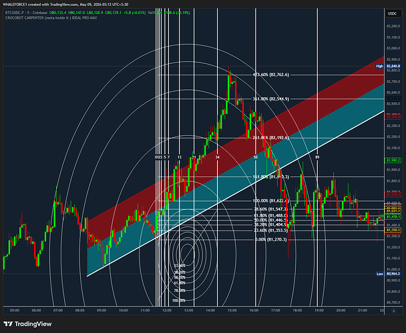
Task: Click the yellow 81,531.1 price tag
Action: pos(393,211)
